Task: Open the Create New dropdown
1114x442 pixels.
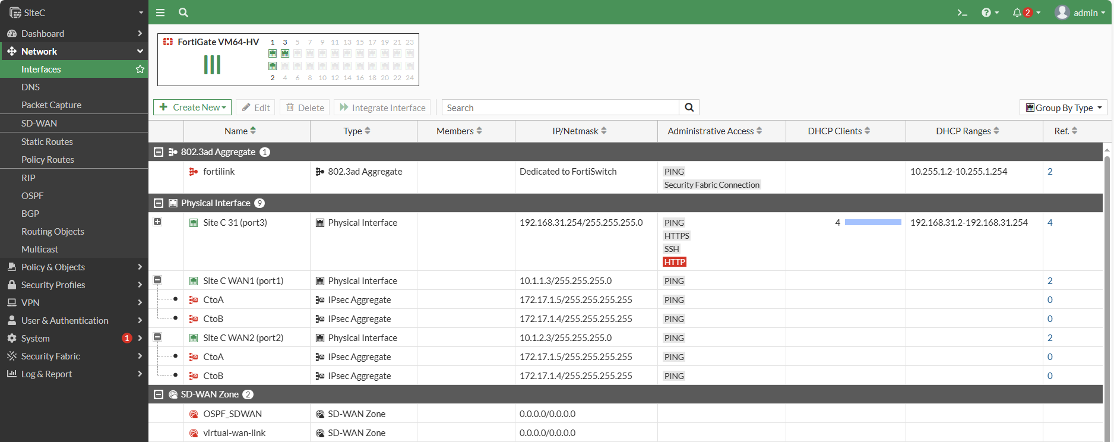Action: pos(193,108)
